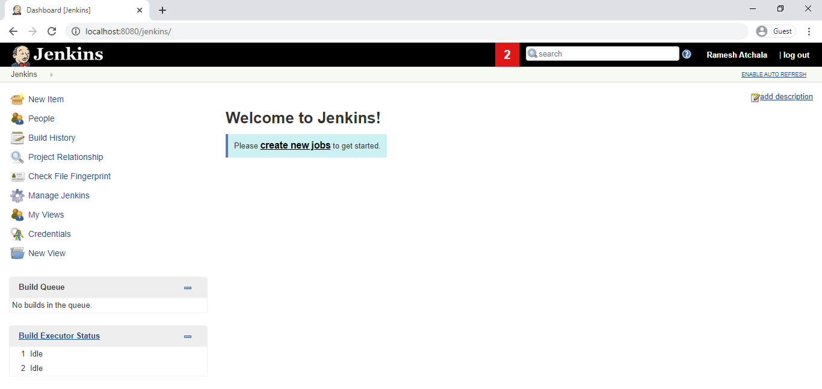This screenshot has width=822, height=389.
Task: Click the No builds in the queue text
Action: 52,305
